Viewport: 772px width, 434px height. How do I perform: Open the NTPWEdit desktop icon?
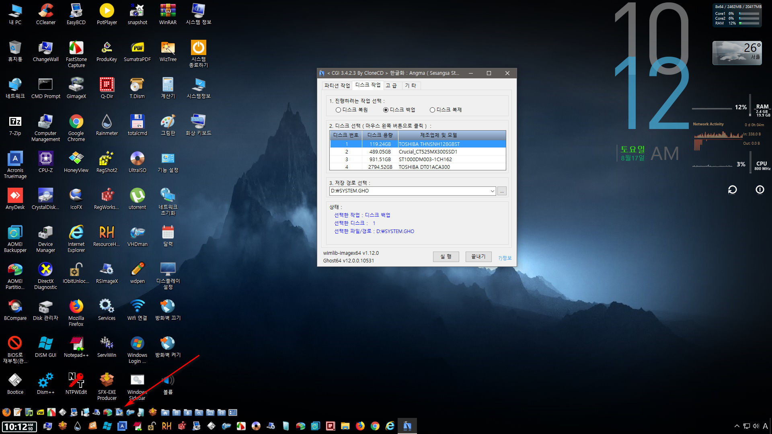(76, 384)
